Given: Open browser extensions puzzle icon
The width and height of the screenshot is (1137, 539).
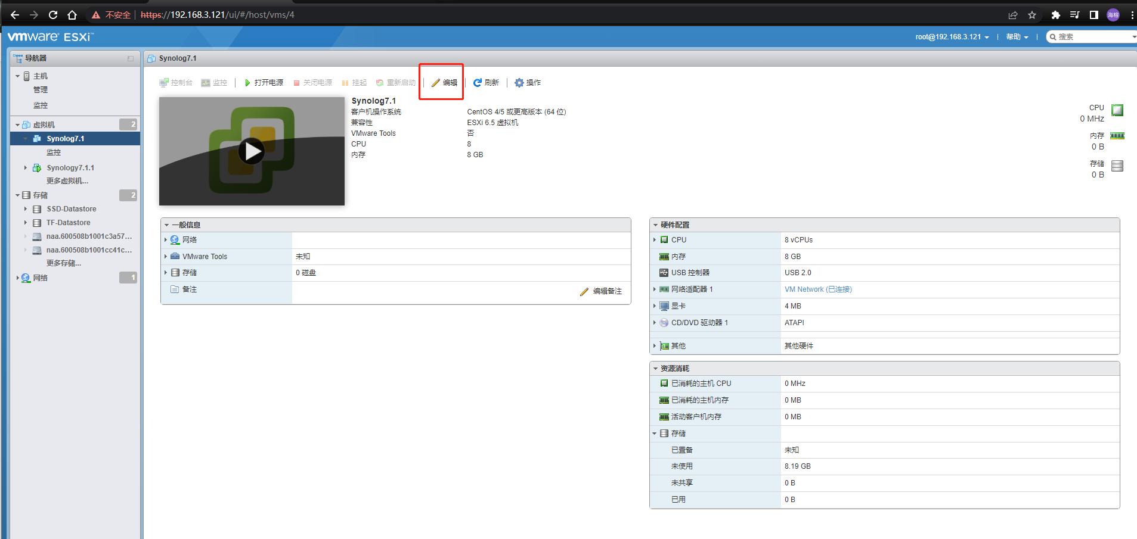Looking at the screenshot, I should tap(1055, 15).
